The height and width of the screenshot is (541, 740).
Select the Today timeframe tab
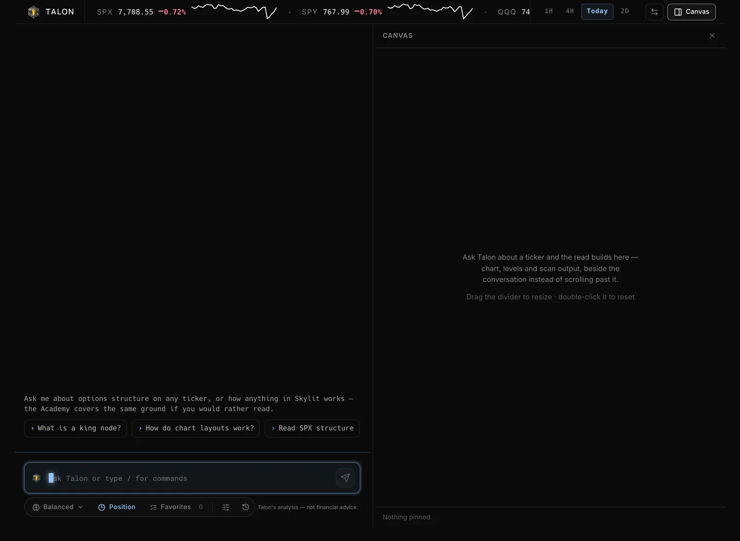tap(597, 11)
